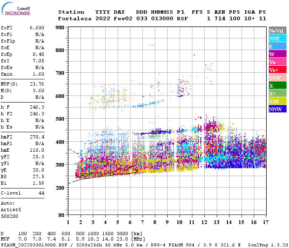
Task: Click the yE value 20.0
Action: (38, 170)
